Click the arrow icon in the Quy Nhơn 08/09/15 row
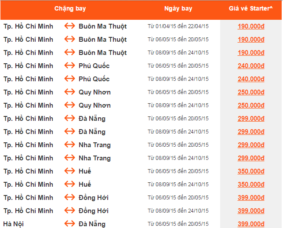The image size is (283, 228). pyautogui.click(x=69, y=105)
